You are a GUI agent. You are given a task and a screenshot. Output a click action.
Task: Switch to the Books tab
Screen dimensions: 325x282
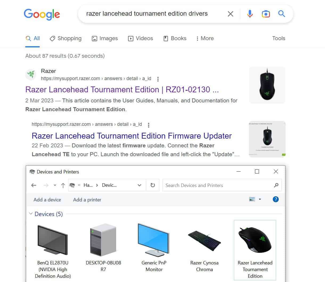coord(175,38)
